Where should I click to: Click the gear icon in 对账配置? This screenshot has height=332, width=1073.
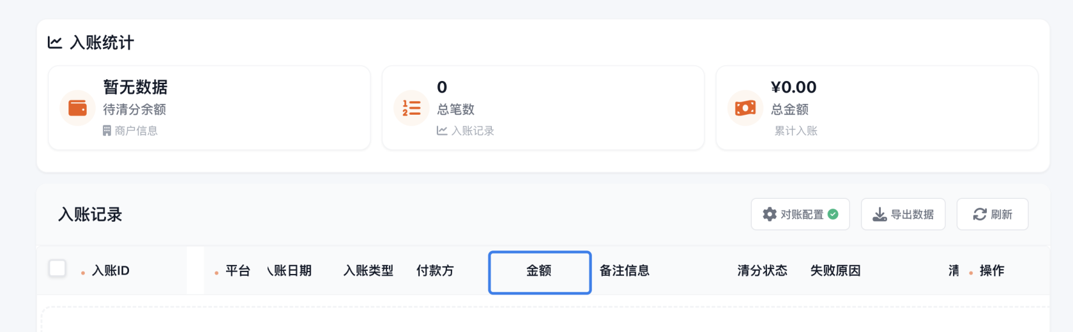click(770, 214)
